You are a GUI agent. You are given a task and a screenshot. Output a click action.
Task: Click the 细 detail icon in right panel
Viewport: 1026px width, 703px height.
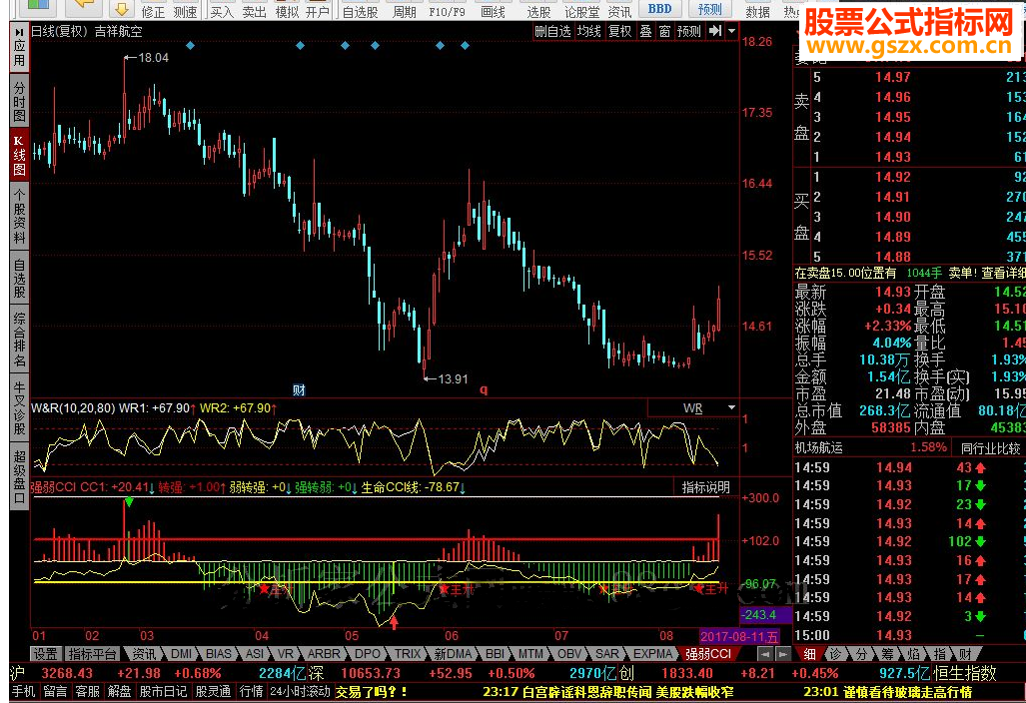click(x=810, y=654)
